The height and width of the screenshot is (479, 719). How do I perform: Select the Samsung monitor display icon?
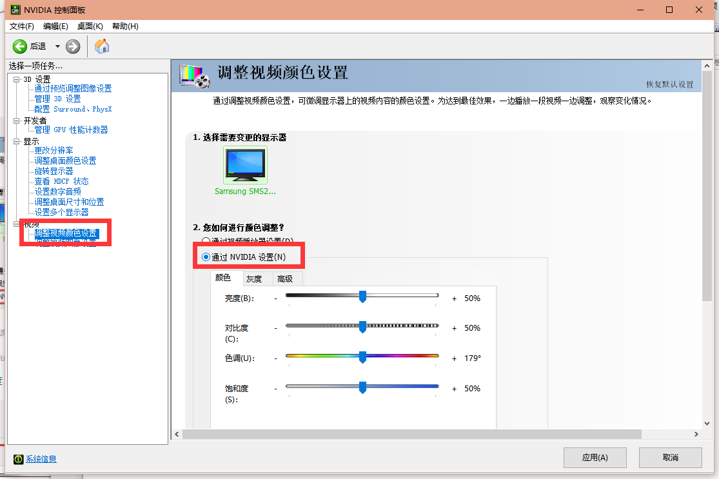click(x=245, y=165)
